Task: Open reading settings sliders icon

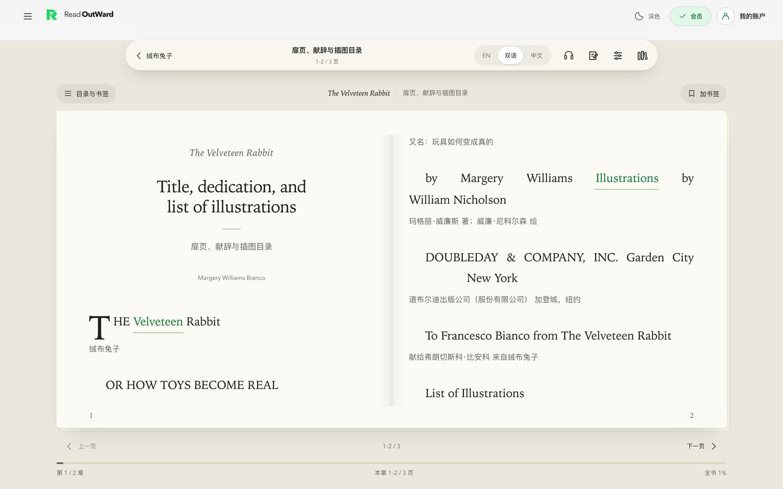Action: (x=618, y=55)
